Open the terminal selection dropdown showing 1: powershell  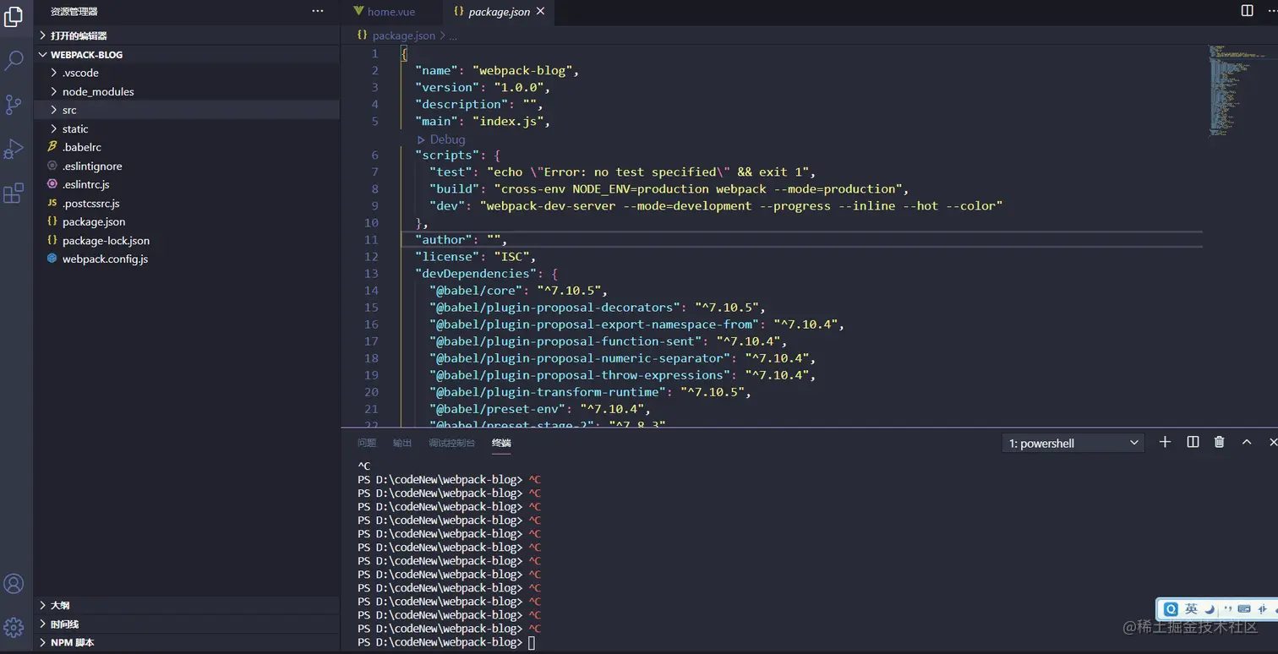(1072, 442)
